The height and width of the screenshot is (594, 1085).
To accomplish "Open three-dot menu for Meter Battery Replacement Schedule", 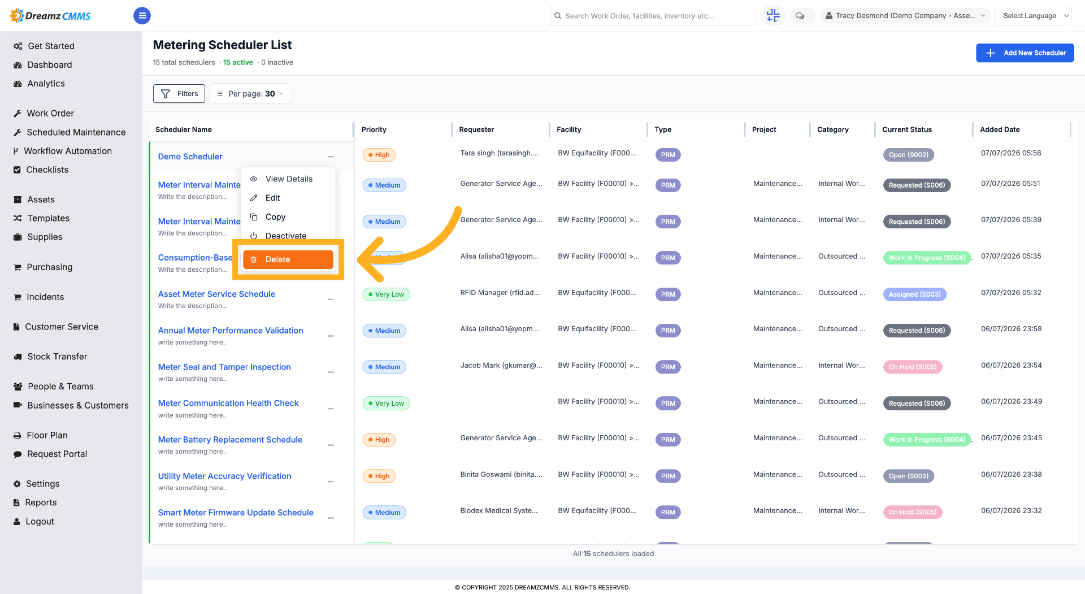I will (331, 445).
